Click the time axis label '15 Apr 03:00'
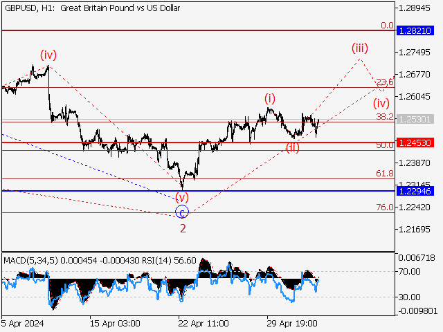 coord(115,323)
